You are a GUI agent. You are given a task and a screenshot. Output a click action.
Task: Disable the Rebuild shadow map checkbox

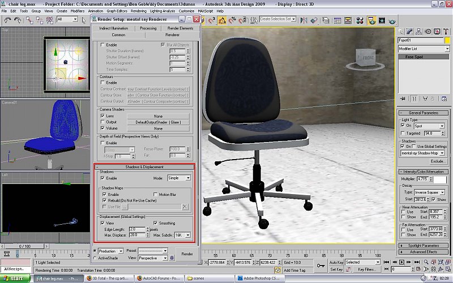click(x=104, y=200)
